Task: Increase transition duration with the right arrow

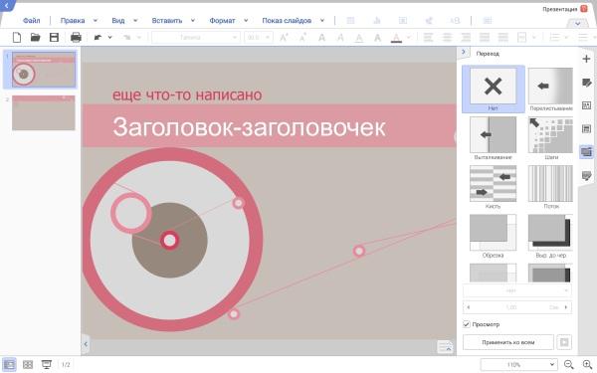Action: point(566,307)
